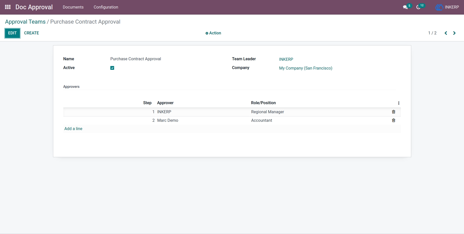Click the Edit button
Viewport: 464px width, 234px height.
click(x=12, y=33)
